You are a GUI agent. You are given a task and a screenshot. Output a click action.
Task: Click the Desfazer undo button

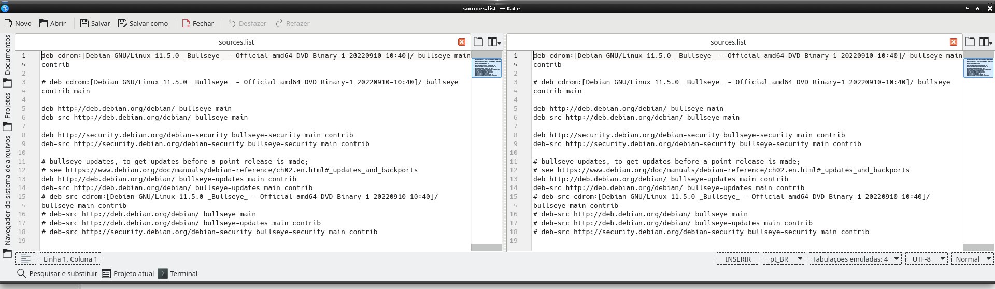coord(247,23)
